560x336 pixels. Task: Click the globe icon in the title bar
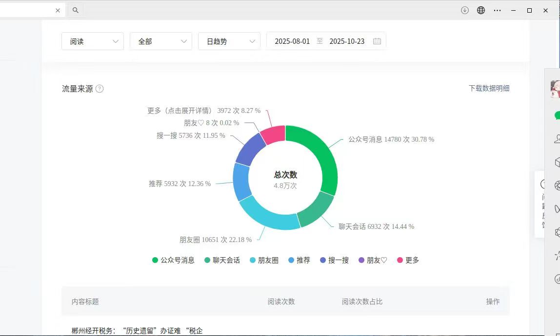tap(480, 10)
